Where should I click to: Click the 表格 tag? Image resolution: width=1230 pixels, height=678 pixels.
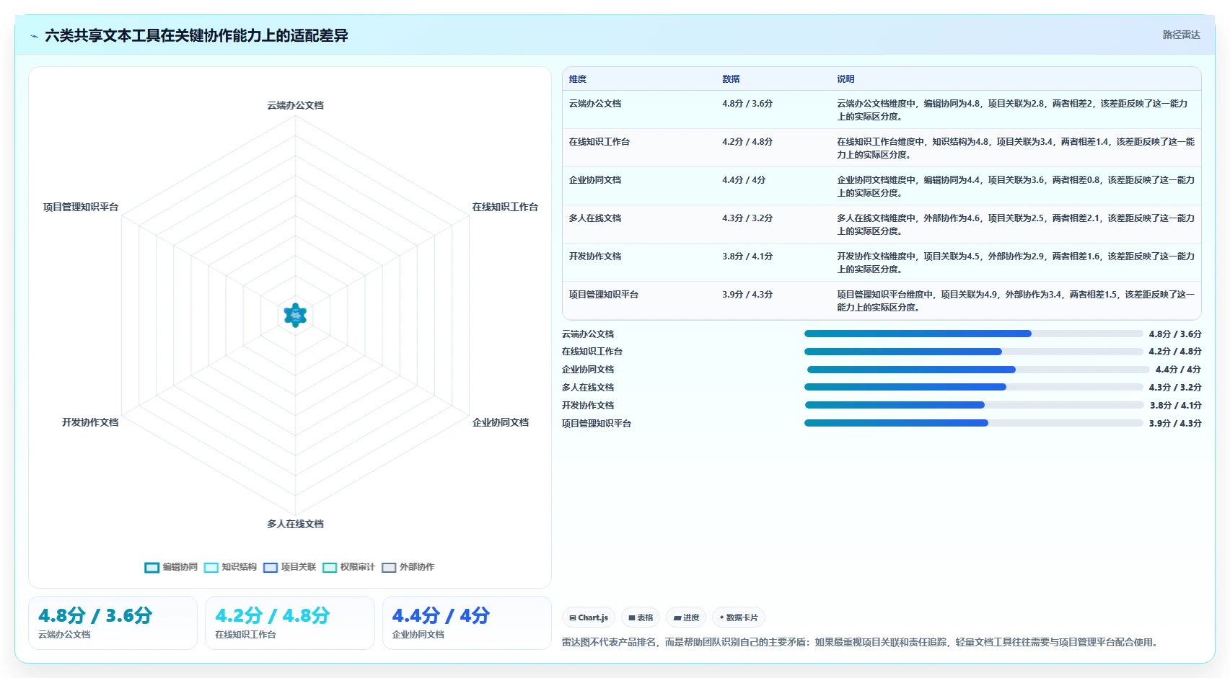coord(641,617)
